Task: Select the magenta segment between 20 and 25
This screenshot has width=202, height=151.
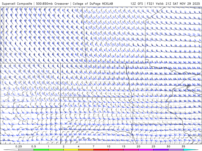Action: pos(146,150)
